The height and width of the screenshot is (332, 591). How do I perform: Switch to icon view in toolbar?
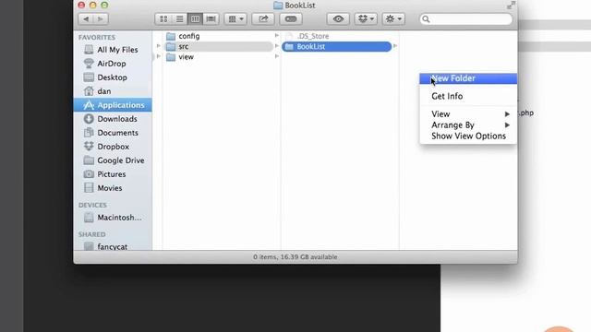163,18
